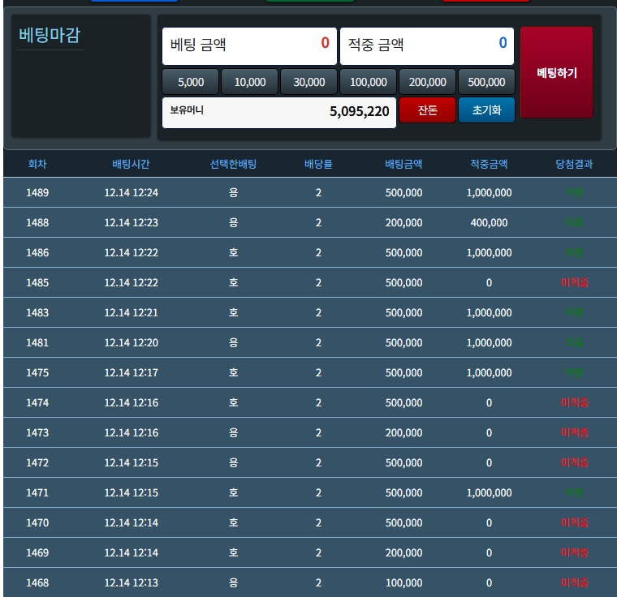Viewport: 617px width, 597px height.
Task: Click the 회차 column header
Action: pyautogui.click(x=37, y=164)
